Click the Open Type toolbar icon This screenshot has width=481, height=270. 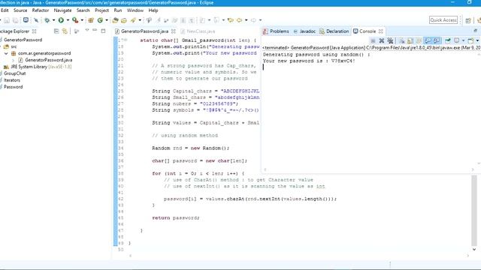pos(115,20)
